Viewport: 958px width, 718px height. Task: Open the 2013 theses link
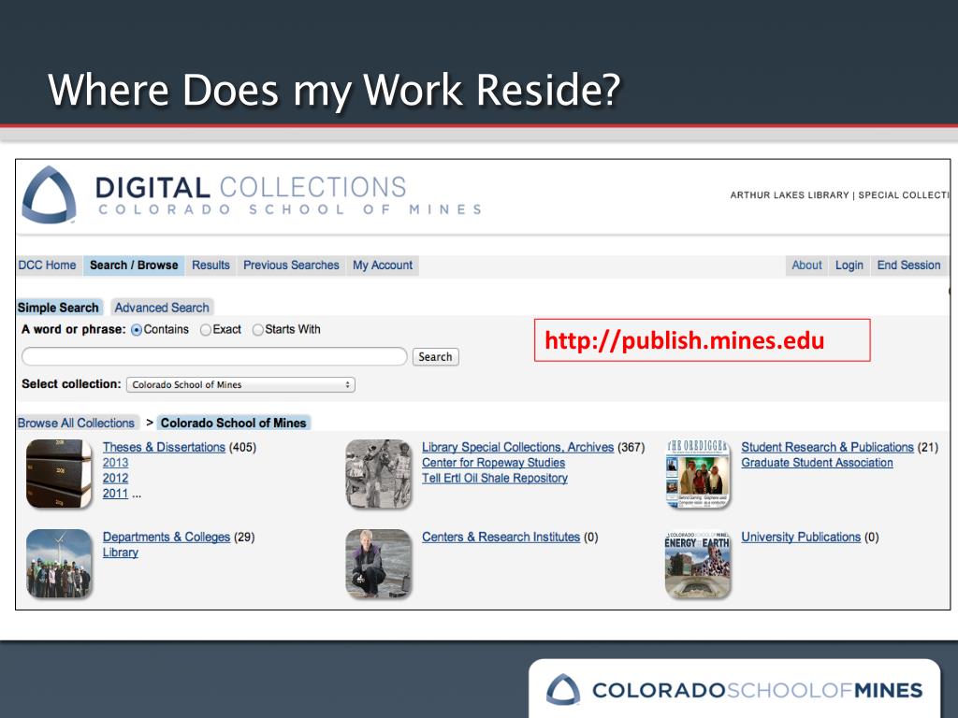(x=115, y=463)
